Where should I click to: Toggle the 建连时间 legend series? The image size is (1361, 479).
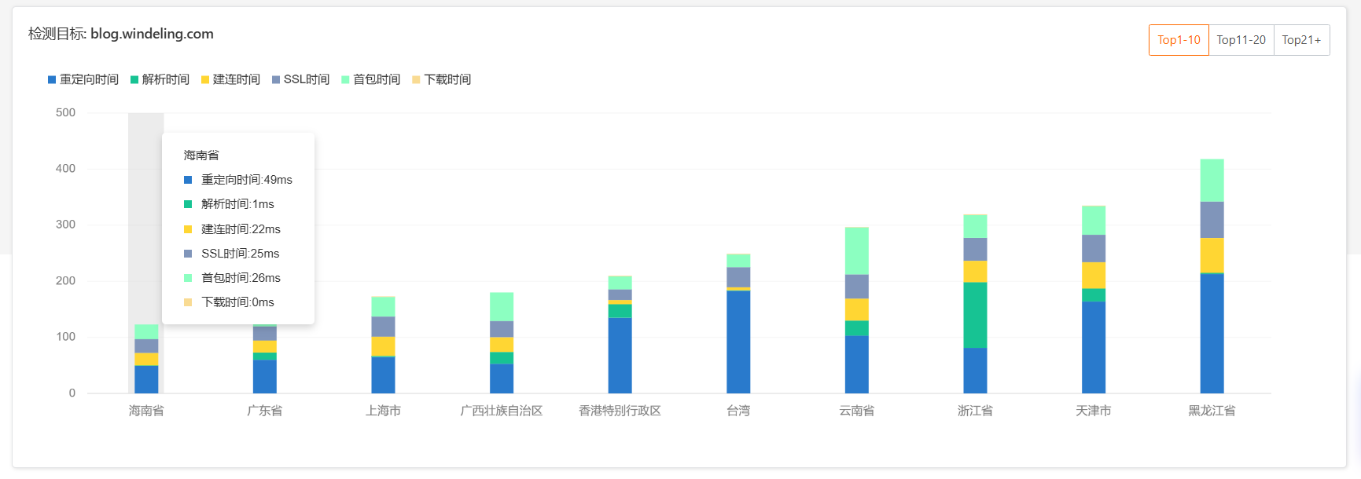(230, 79)
